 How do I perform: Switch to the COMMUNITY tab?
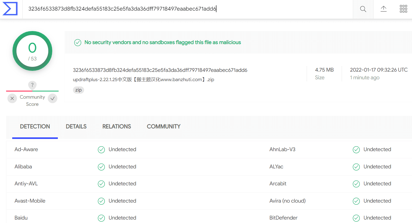coord(164,127)
